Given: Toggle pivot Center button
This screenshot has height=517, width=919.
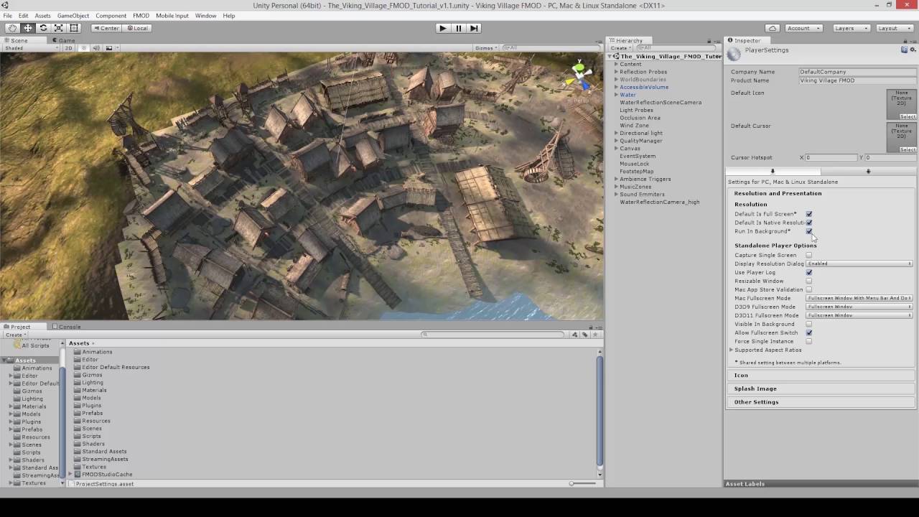Looking at the screenshot, I should tap(106, 28).
